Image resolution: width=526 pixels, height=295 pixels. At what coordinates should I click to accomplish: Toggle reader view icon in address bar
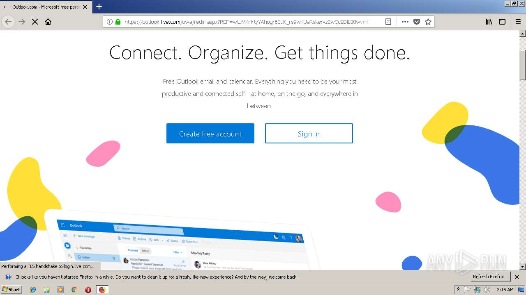(x=388, y=22)
